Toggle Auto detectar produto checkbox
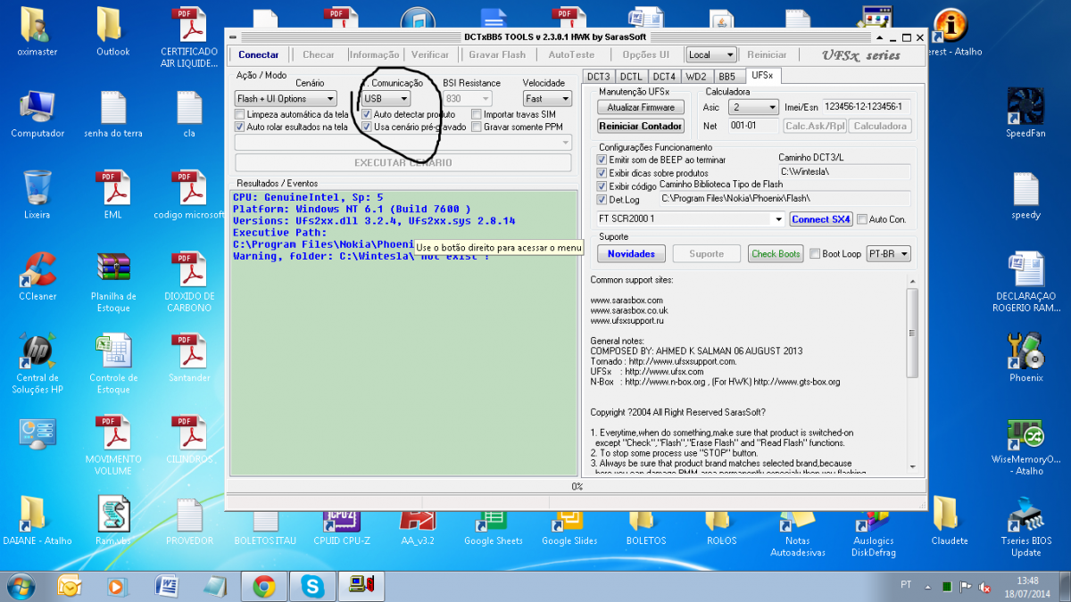1071x602 pixels. [367, 114]
